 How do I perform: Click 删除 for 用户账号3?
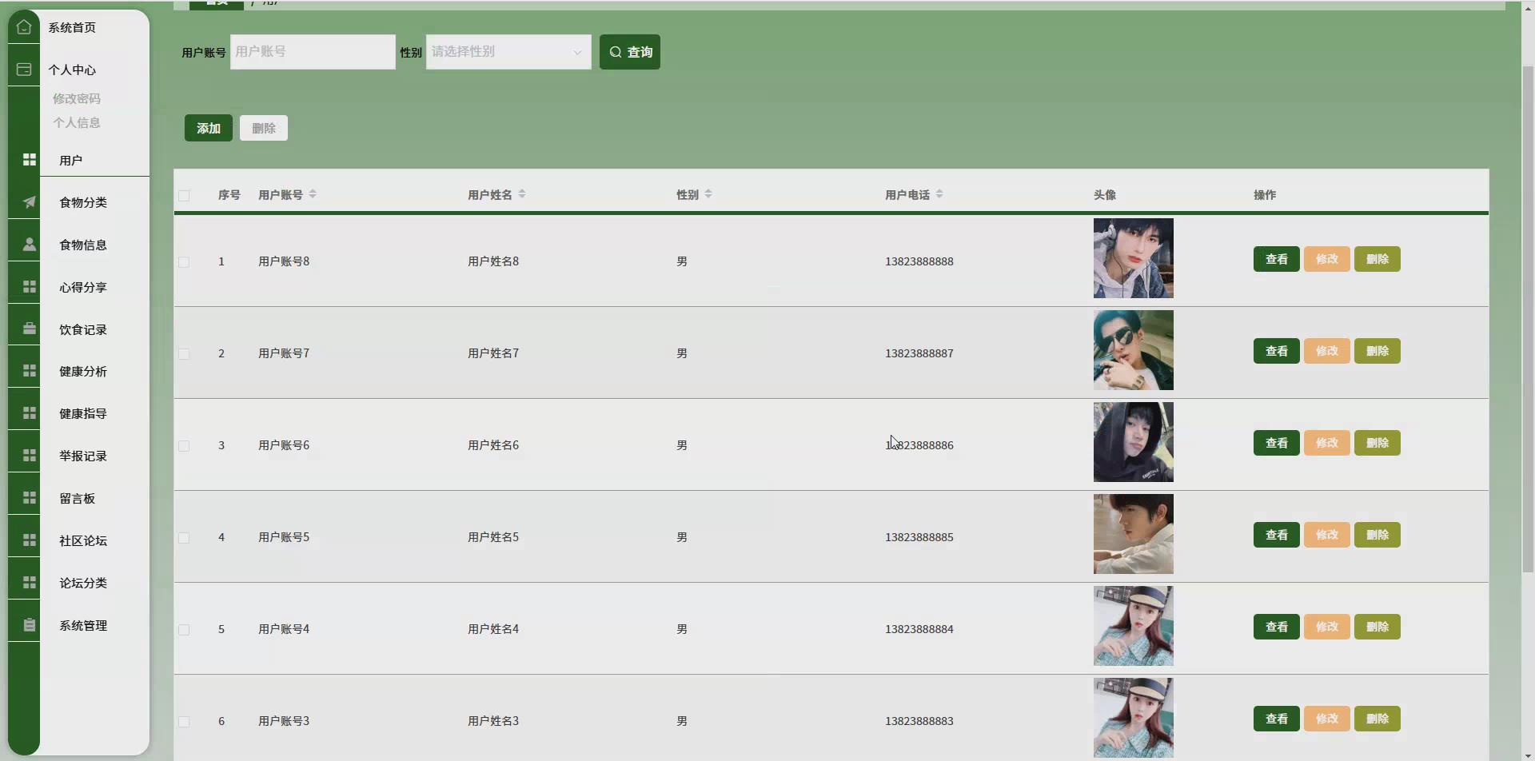click(x=1378, y=719)
